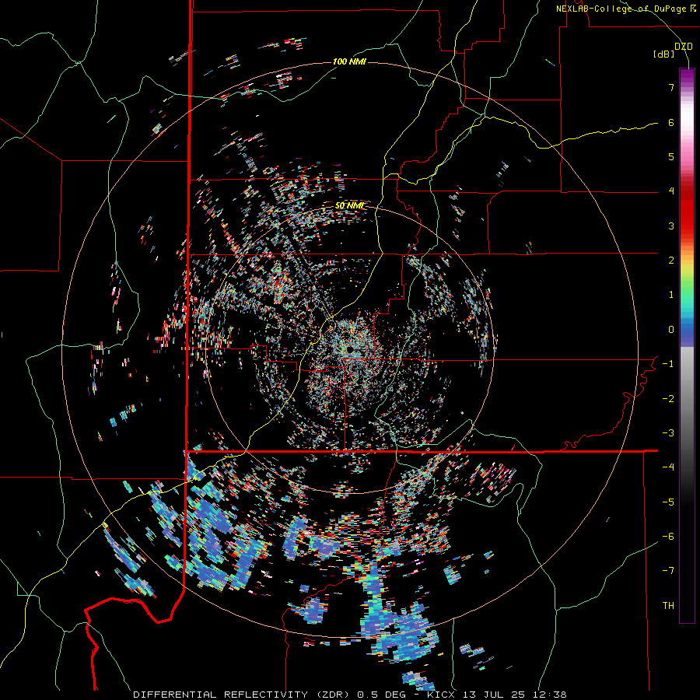Image resolution: width=700 pixels, height=700 pixels.
Task: Click the 0.5 DEG elevation text
Action: click(x=381, y=695)
